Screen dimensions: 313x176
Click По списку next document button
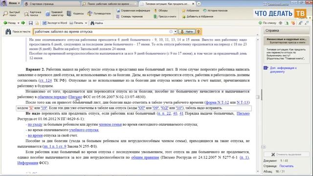tap(268, 23)
